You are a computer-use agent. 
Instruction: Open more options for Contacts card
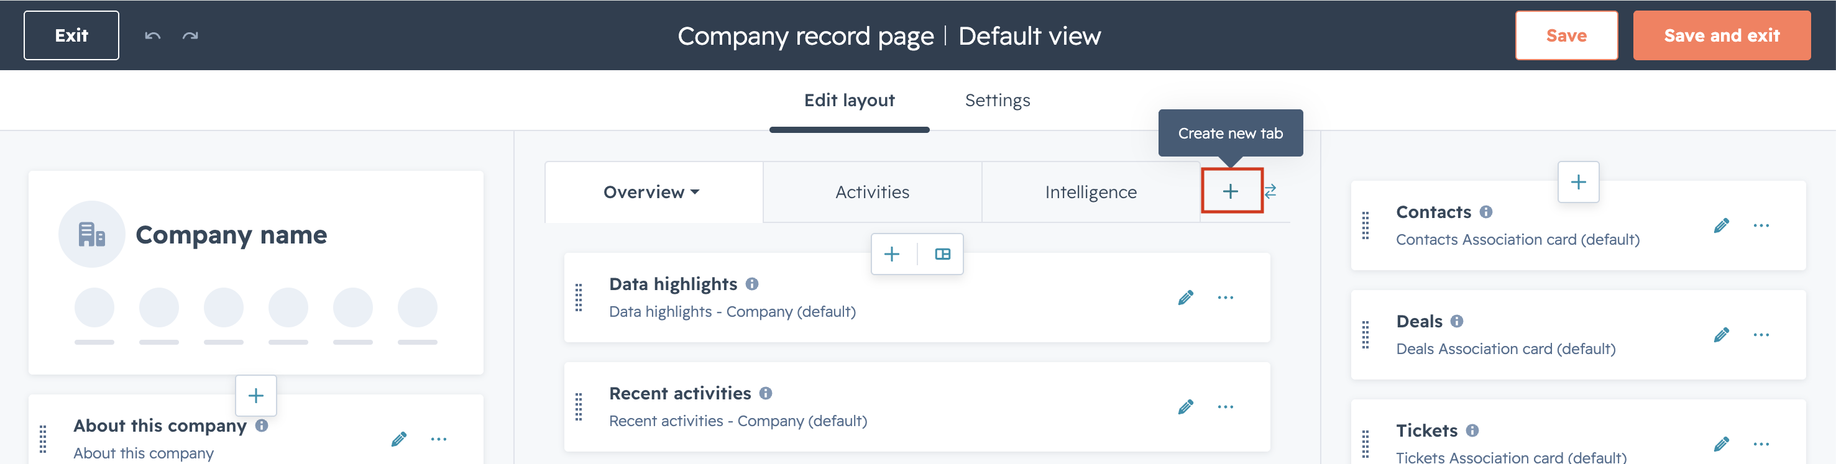(x=1761, y=226)
